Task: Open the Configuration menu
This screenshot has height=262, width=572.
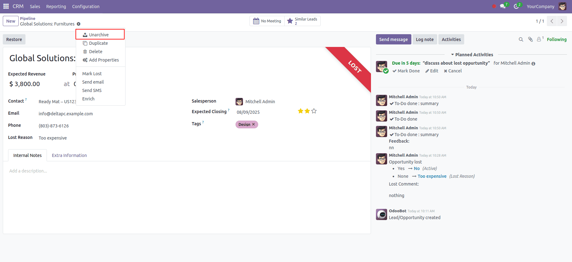Action: (x=86, y=7)
